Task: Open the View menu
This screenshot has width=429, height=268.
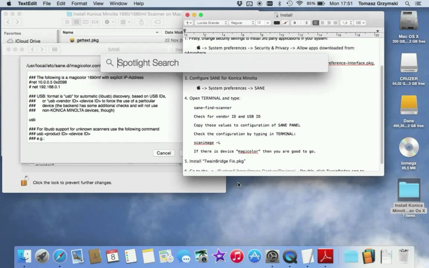Action: click(x=98, y=4)
